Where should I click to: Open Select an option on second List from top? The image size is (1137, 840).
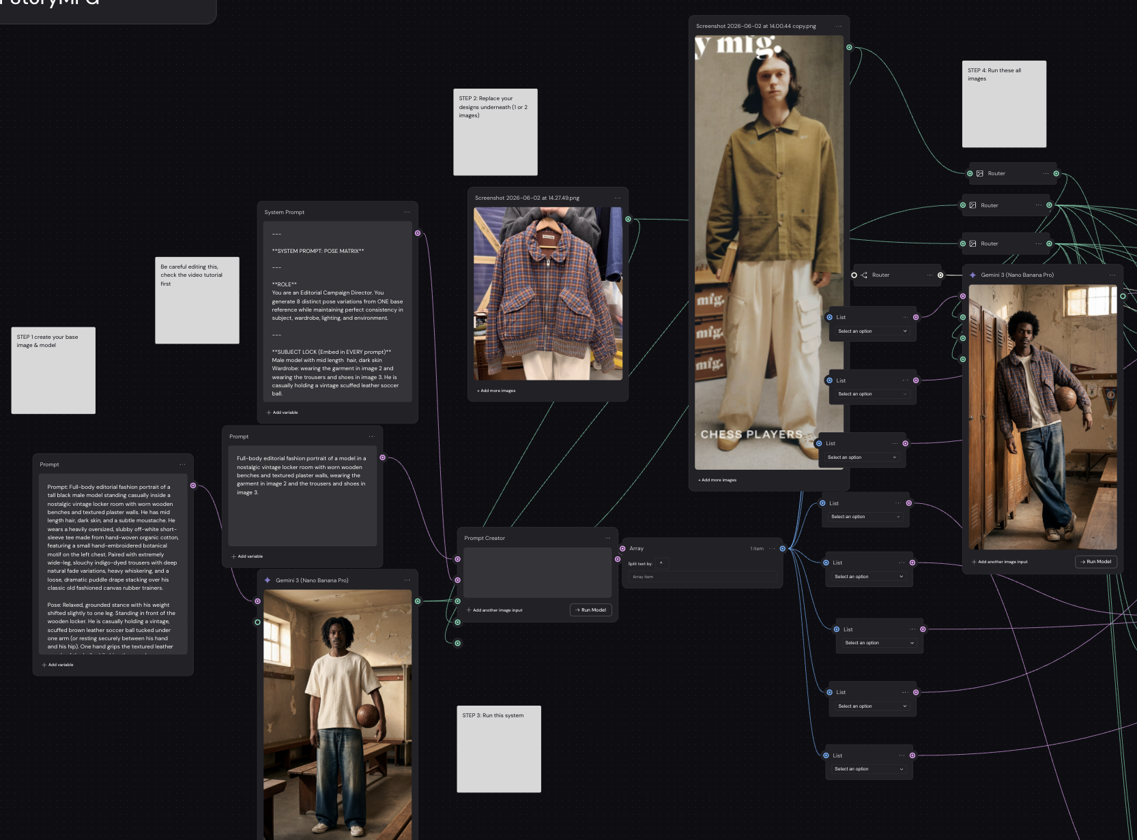(872, 394)
